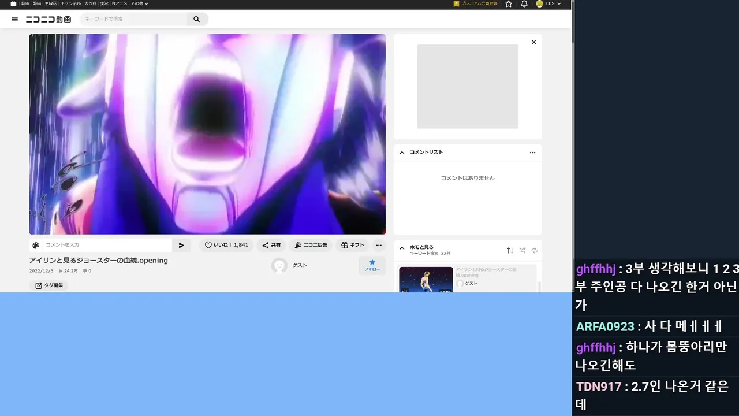Click the ゲスト uploader avatar
The image size is (739, 416).
pyautogui.click(x=279, y=265)
